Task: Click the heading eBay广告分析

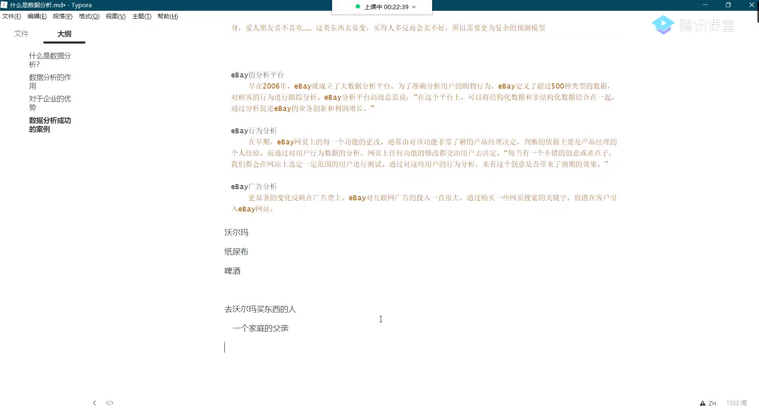Action: (254, 187)
